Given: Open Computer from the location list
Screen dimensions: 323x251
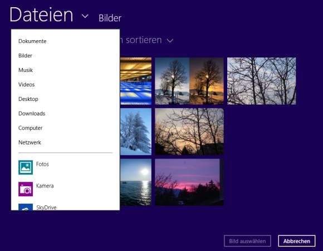Looking at the screenshot, I should point(30,128).
